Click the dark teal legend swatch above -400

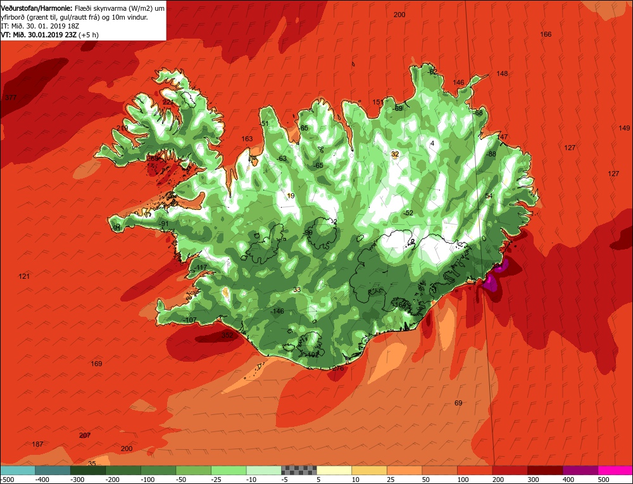(53, 470)
